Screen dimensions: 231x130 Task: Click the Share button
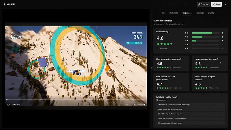[x=216, y=4]
